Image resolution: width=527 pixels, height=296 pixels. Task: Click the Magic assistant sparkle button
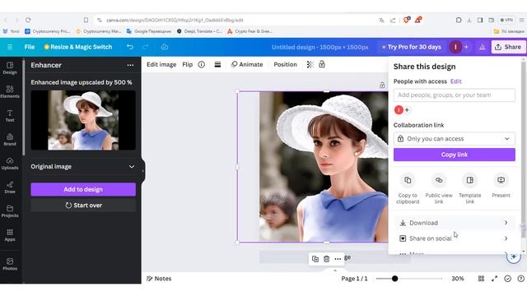tap(513, 257)
